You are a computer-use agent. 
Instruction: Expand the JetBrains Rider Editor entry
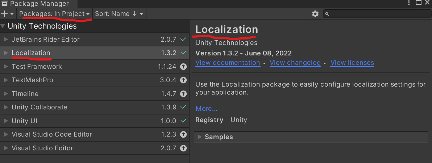pos(6,39)
